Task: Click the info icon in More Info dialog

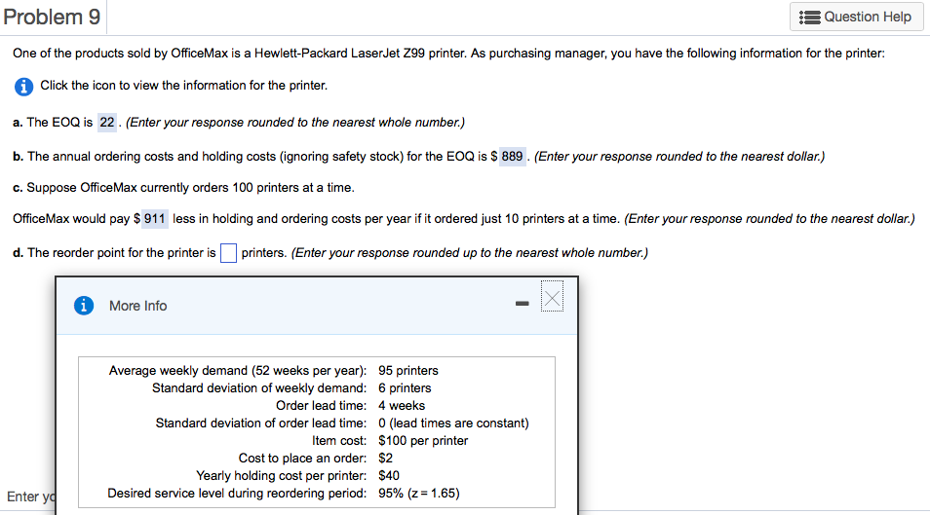Action: [x=84, y=306]
